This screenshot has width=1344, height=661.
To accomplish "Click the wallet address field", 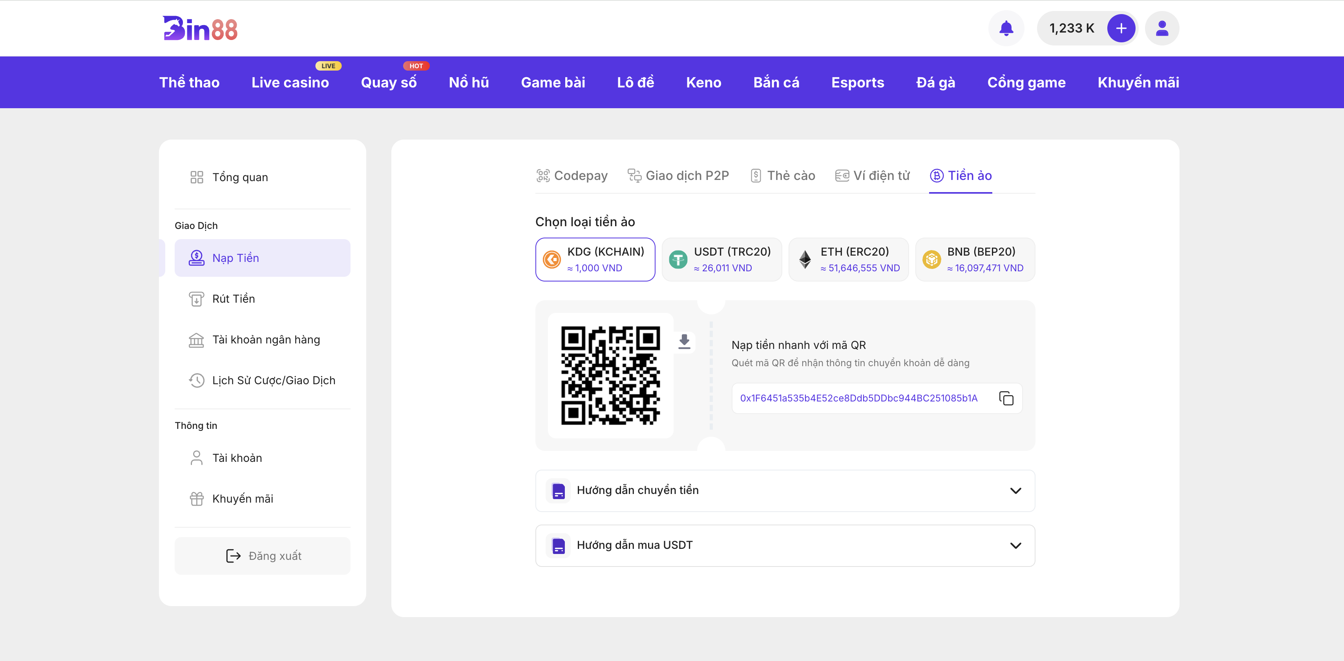I will [877, 398].
